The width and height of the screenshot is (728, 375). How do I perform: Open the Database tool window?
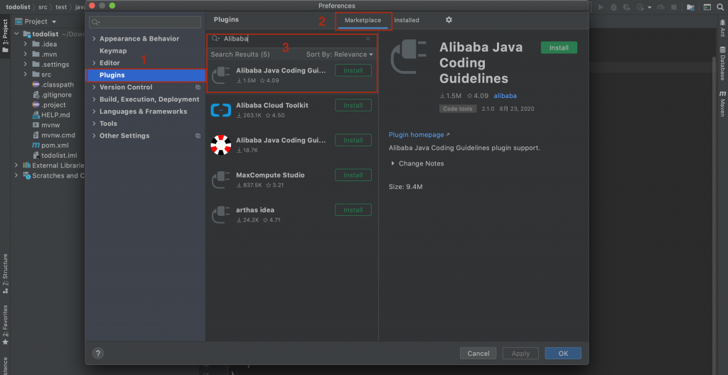click(x=722, y=64)
